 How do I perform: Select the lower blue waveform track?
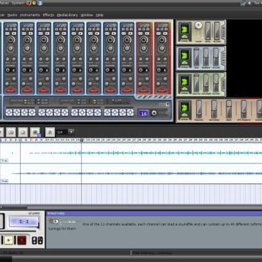tap(131, 173)
